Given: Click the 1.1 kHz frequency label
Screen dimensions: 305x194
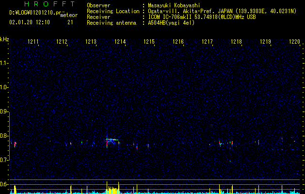Looking at the screenshot, I should 3,63.
